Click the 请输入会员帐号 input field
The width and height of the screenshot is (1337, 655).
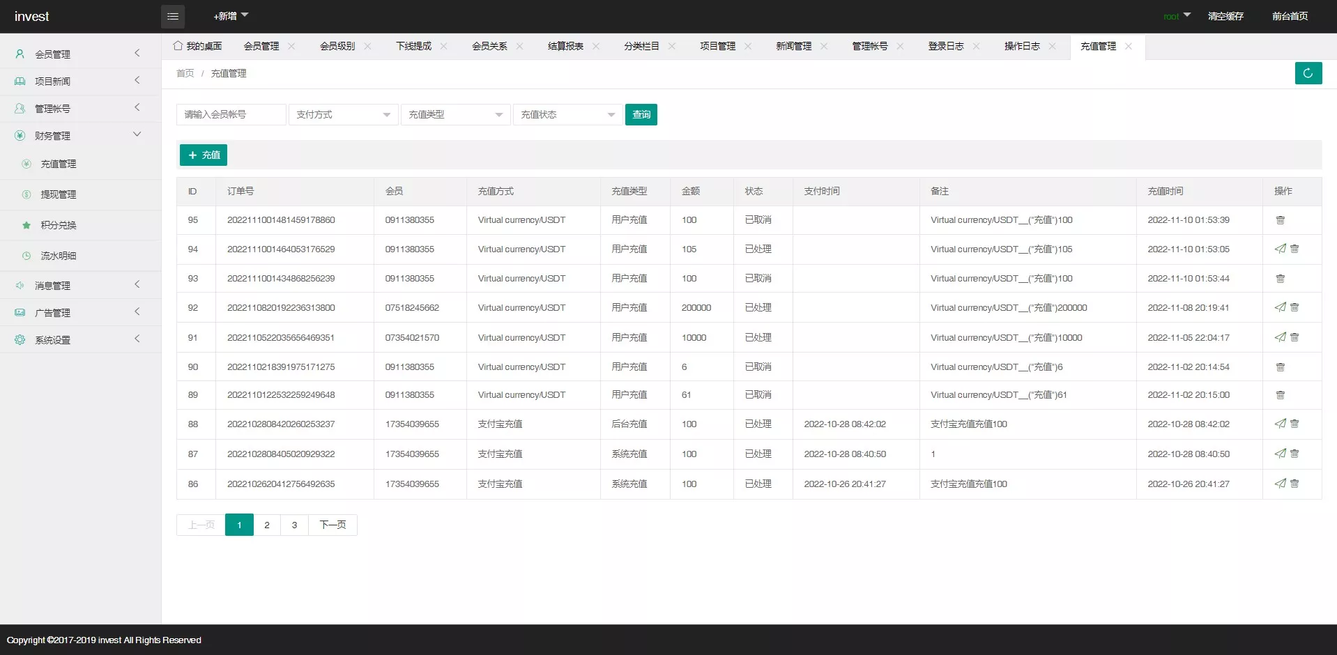[231, 114]
